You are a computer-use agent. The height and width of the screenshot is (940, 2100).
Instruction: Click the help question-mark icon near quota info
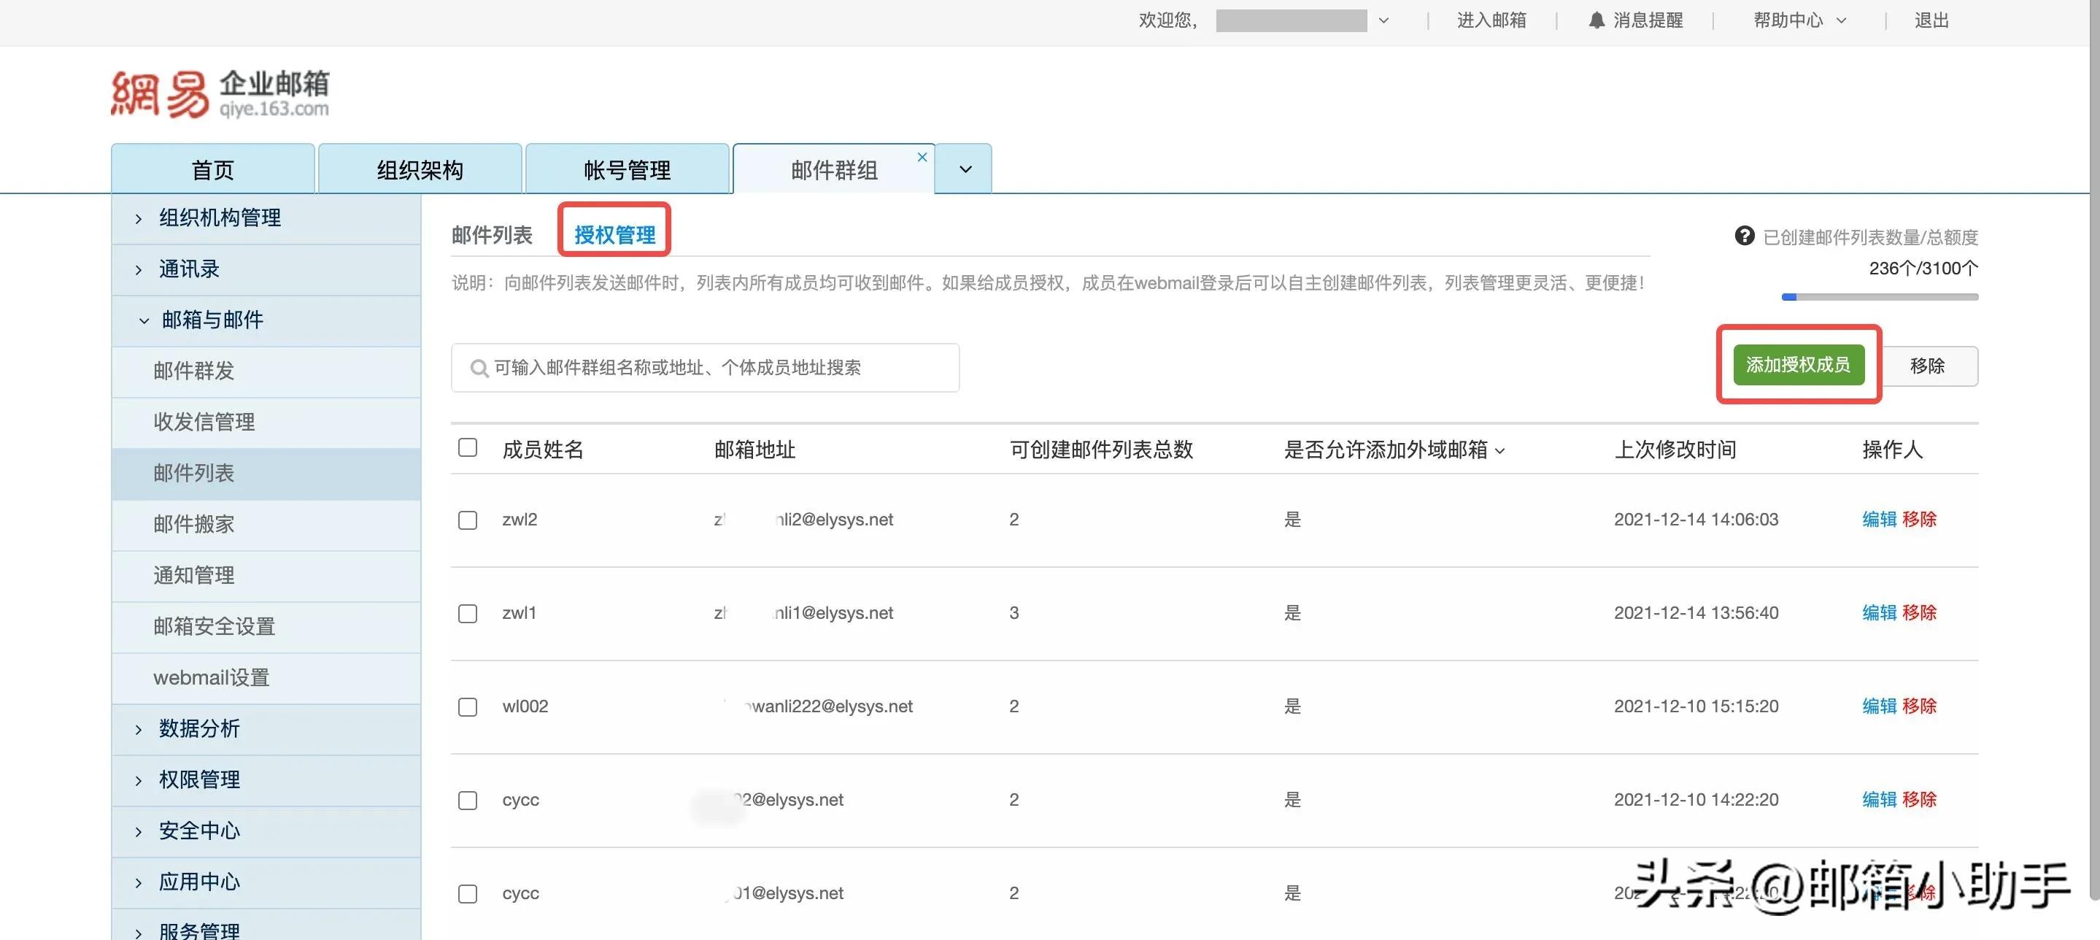click(x=1745, y=236)
